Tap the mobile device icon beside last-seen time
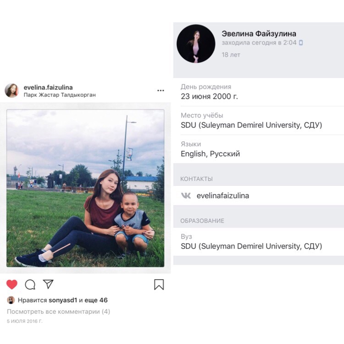This screenshot has width=344, height=344. 301,43
